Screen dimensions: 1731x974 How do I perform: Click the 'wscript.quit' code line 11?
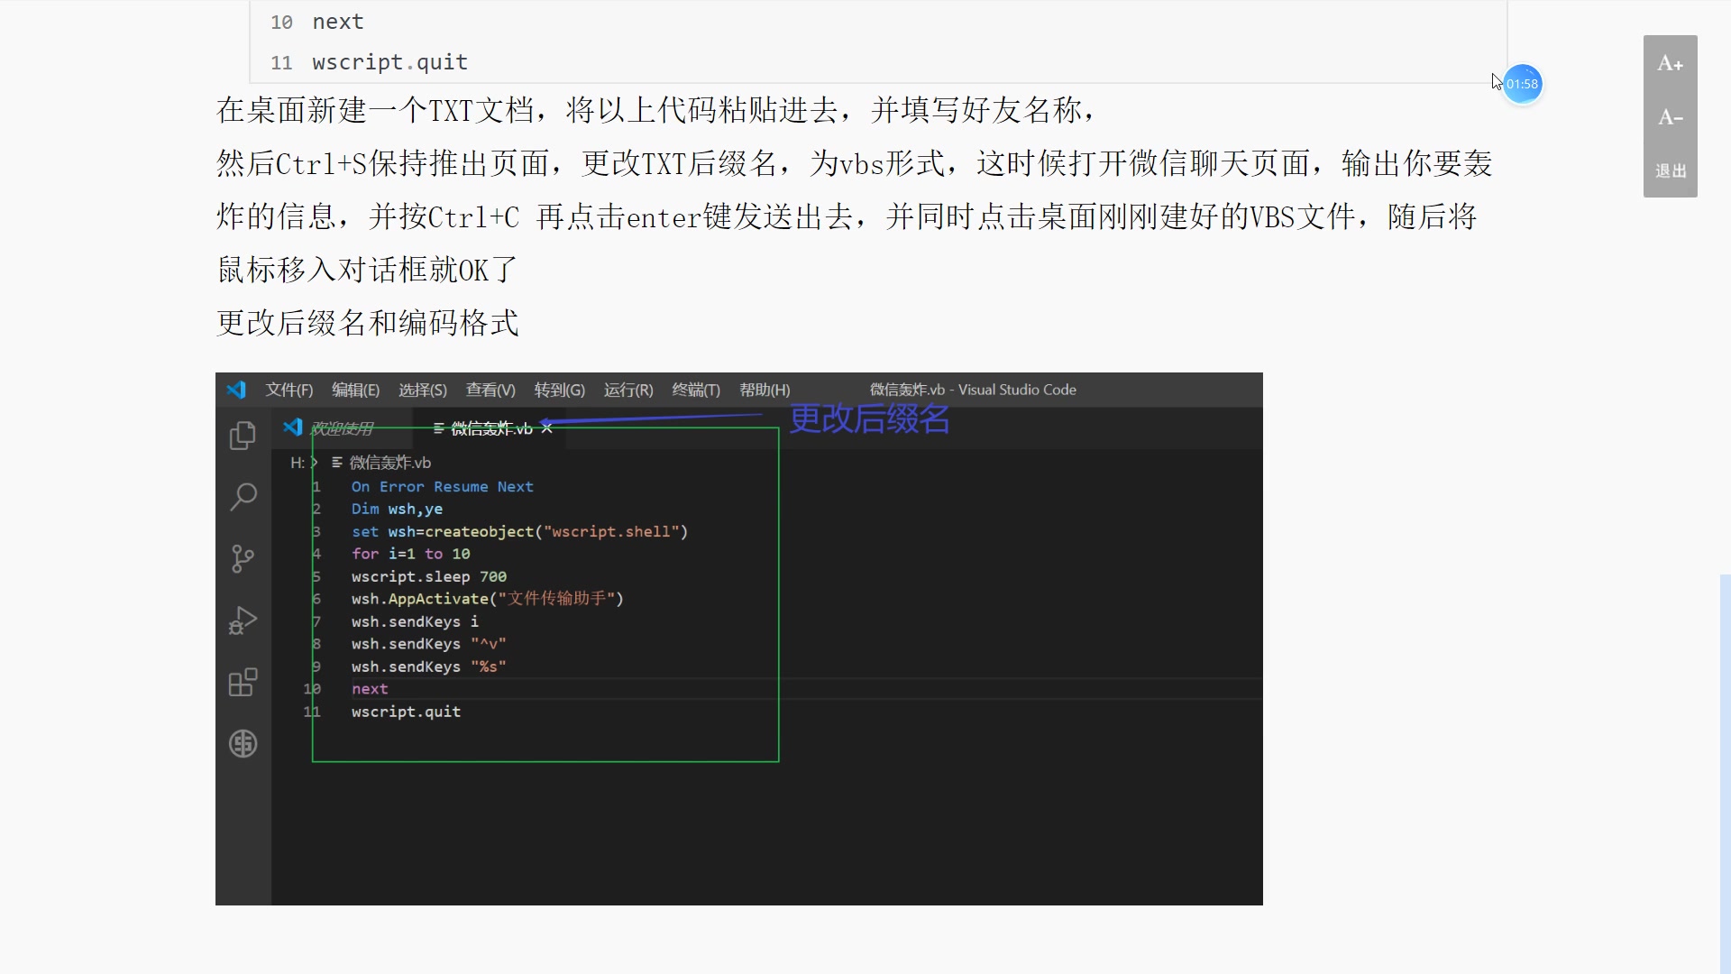pos(389,62)
